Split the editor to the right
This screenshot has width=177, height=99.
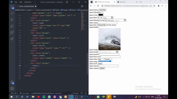pyautogui.click(x=82, y=6)
